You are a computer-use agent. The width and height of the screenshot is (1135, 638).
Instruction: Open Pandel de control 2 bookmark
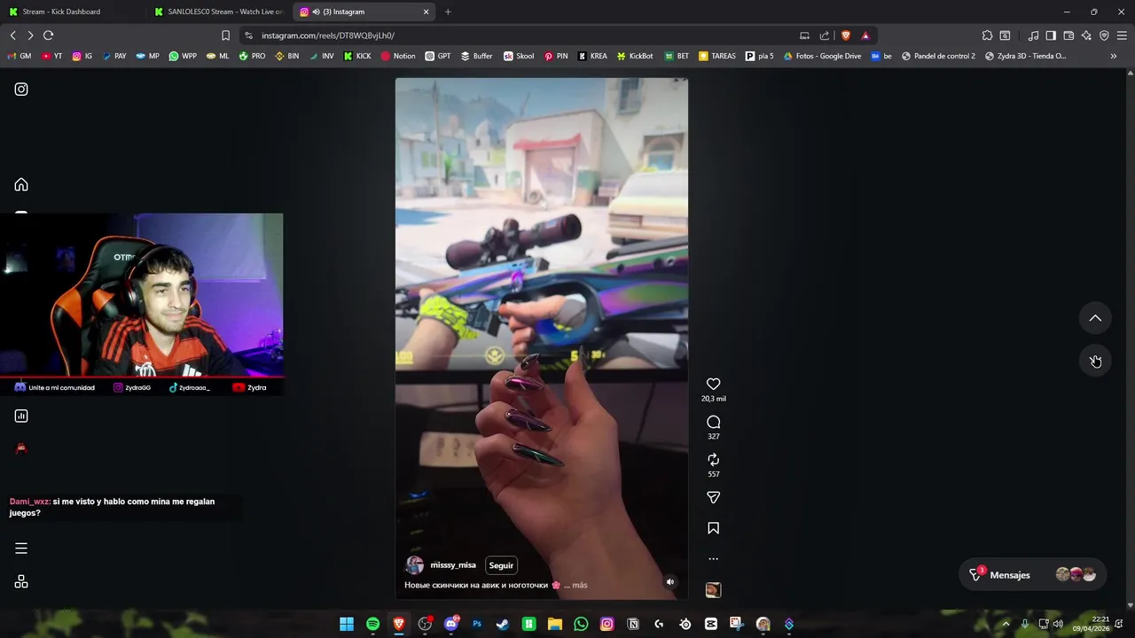938,56
